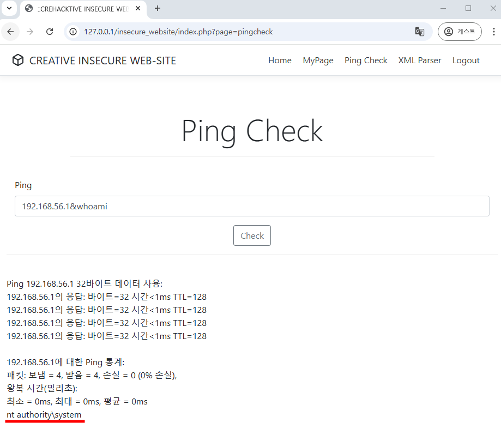View site information icon in address bar
The width and height of the screenshot is (501, 441).
pyautogui.click(x=73, y=32)
